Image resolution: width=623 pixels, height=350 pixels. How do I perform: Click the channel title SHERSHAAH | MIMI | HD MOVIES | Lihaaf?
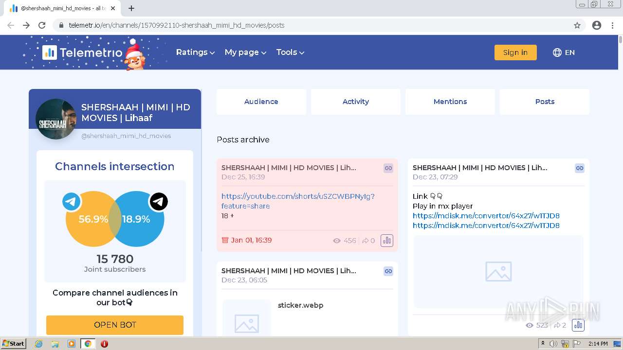(x=136, y=112)
